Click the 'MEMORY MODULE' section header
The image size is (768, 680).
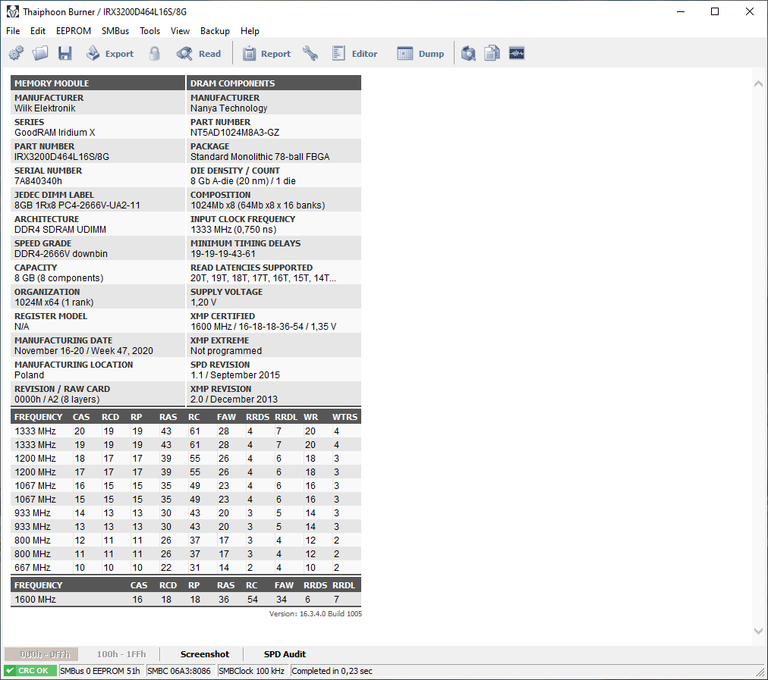click(97, 83)
